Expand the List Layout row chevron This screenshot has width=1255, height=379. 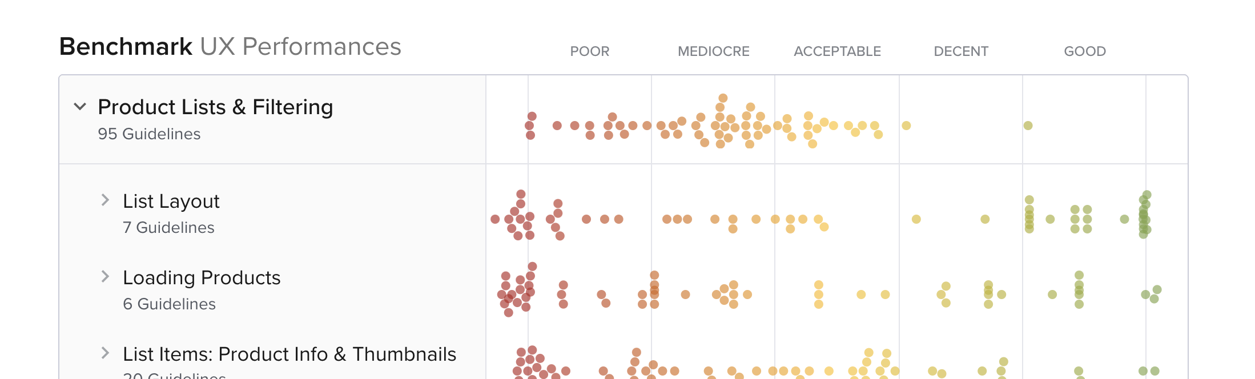pos(105,200)
